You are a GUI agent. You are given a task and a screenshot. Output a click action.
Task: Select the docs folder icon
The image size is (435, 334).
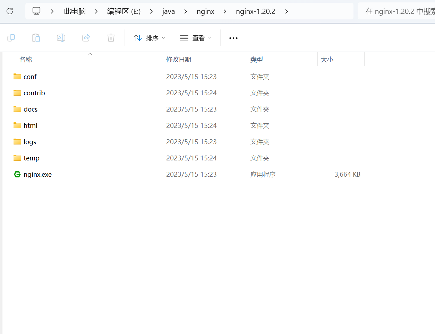tap(17, 109)
